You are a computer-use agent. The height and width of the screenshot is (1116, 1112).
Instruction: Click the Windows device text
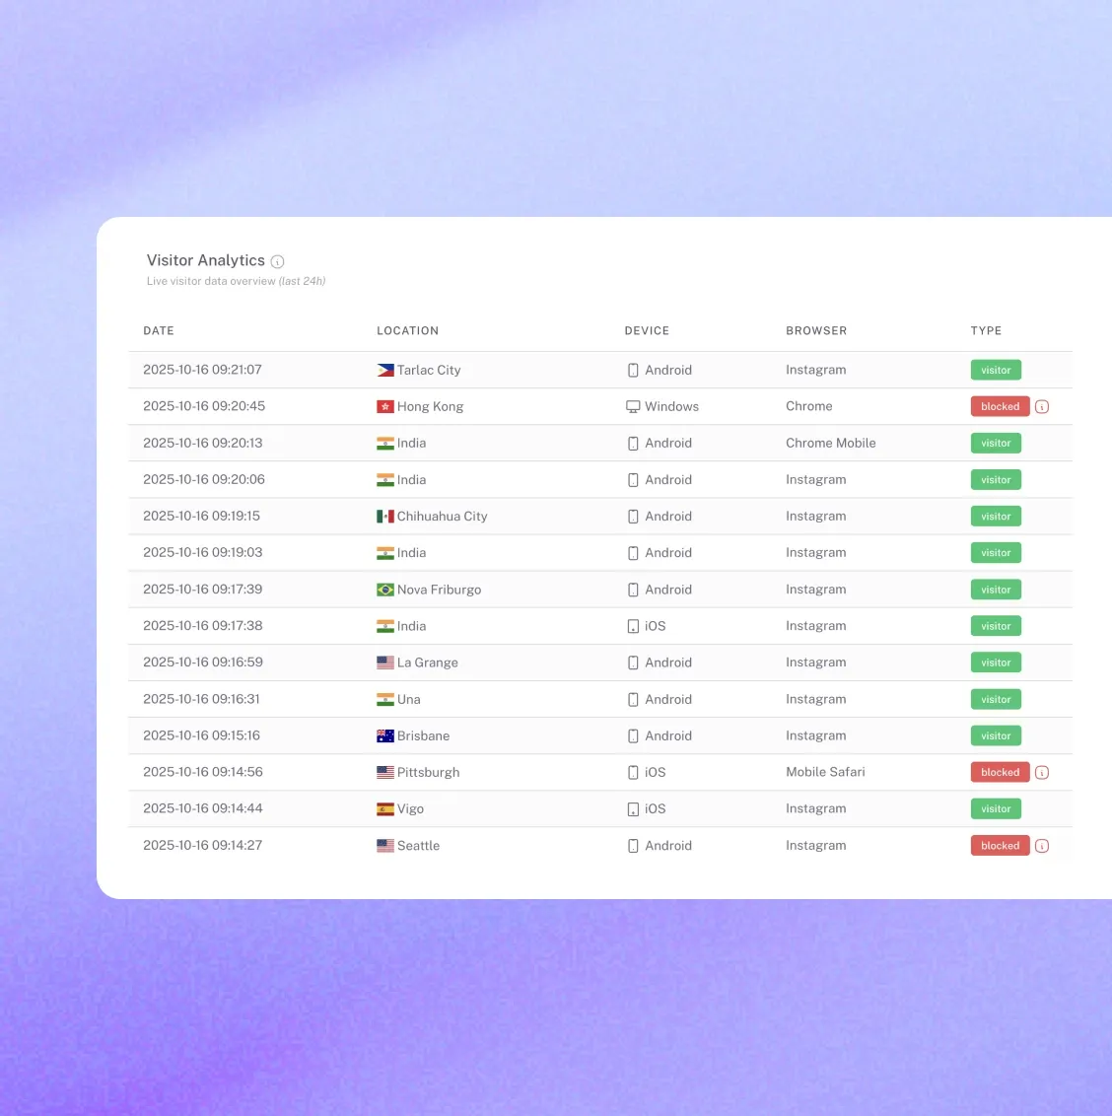click(x=671, y=406)
